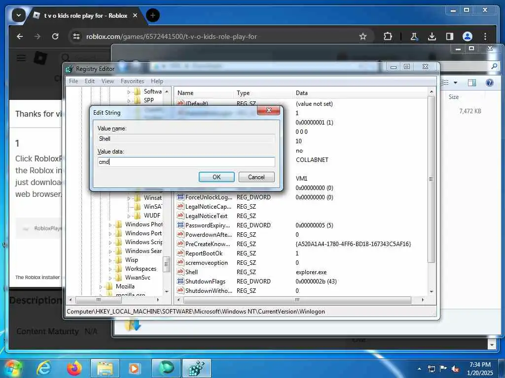Expand the Windows Phot registry key
The width and height of the screenshot is (505, 378).
110,225
